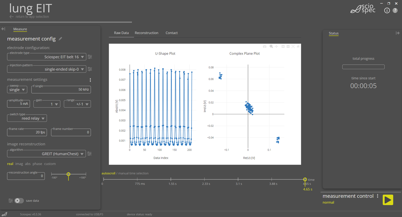
Task: Click the plot camera snapshot icon
Action: point(265,47)
